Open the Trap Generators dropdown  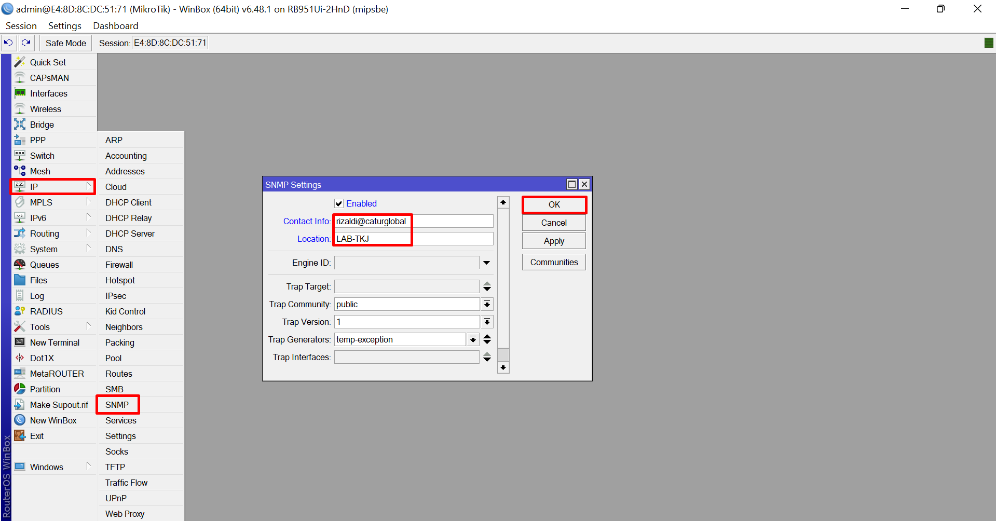[473, 340]
